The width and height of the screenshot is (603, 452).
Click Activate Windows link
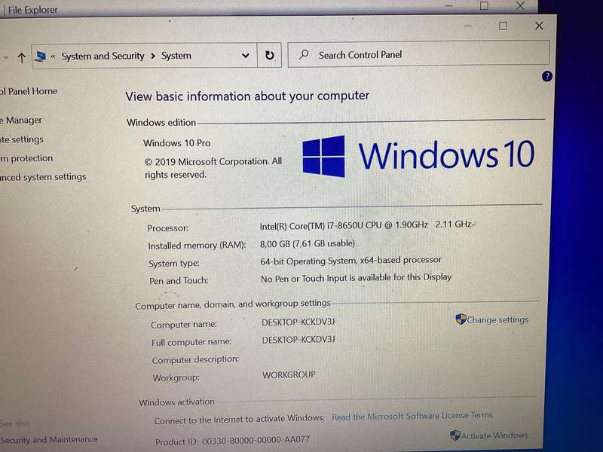tap(494, 435)
